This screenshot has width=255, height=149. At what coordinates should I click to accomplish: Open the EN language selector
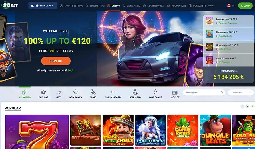click(x=231, y=5)
